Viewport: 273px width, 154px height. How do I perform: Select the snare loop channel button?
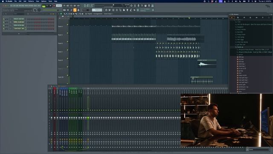tap(18, 29)
